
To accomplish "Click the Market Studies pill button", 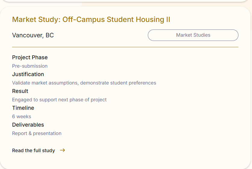I will [193, 35].
